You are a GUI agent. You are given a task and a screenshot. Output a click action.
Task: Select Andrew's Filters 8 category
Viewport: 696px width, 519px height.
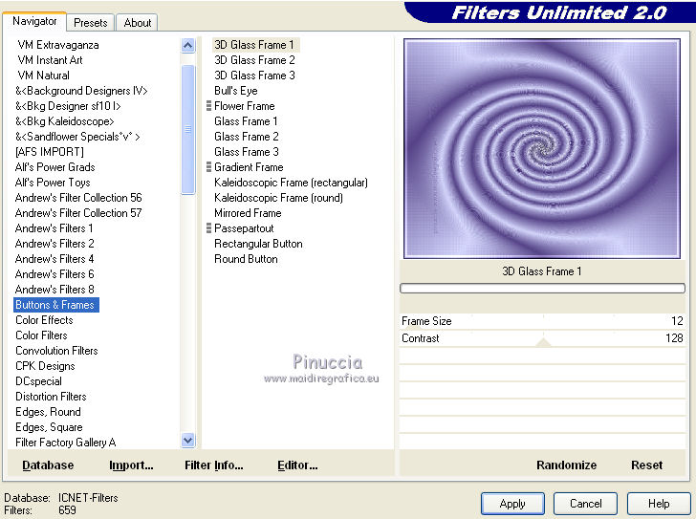point(54,290)
